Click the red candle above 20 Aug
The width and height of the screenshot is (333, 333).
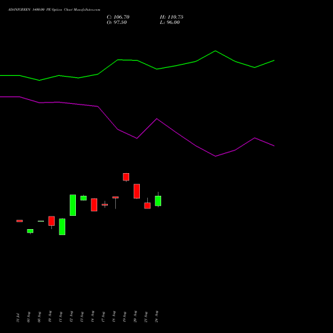137,191
